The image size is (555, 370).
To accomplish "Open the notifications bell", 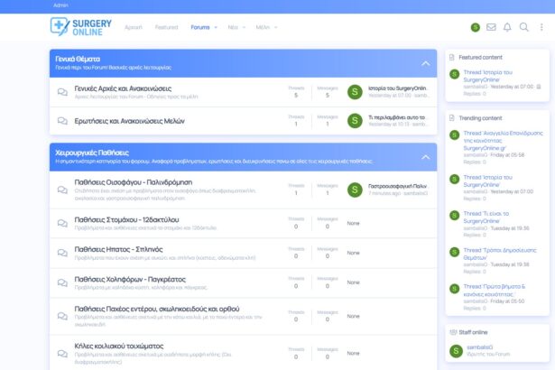I will point(507,27).
